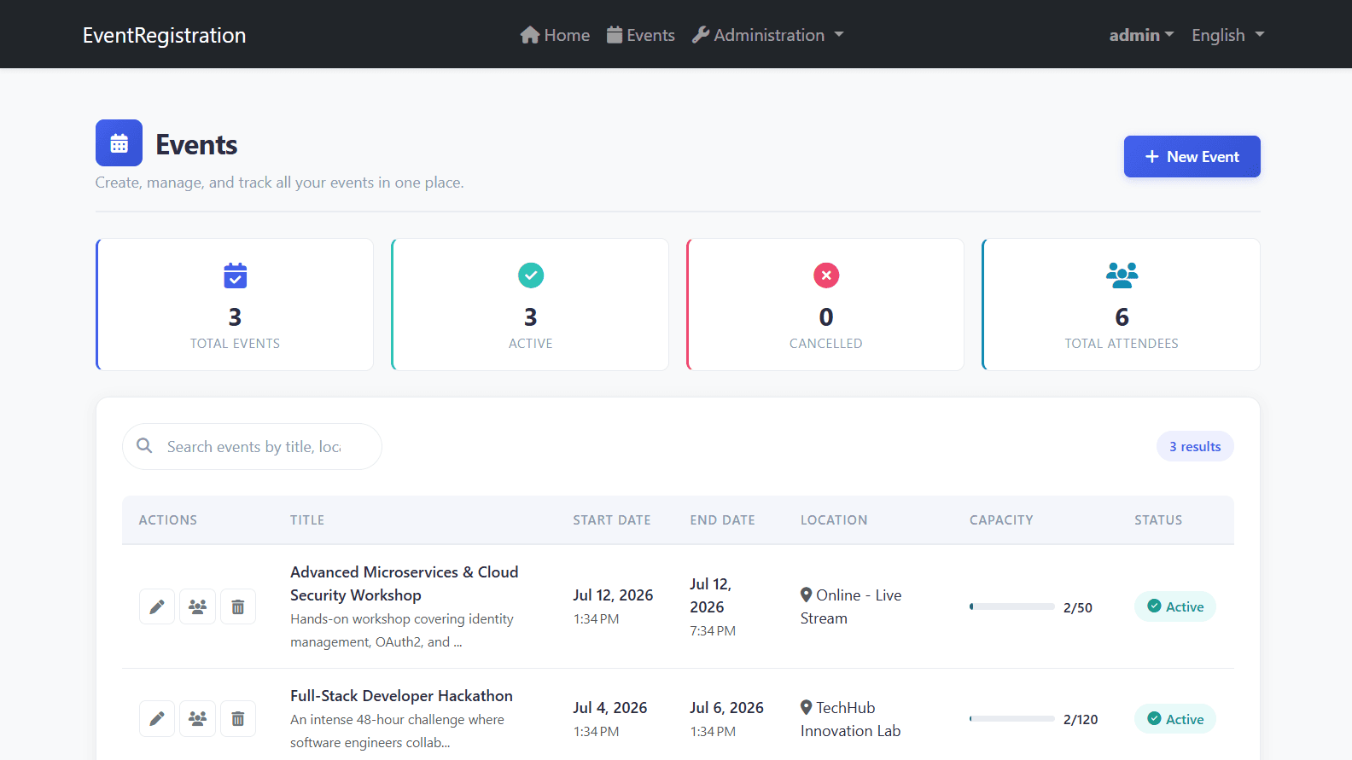Expand the Administration dropdown menu
The height and width of the screenshot is (760, 1352).
click(x=767, y=35)
